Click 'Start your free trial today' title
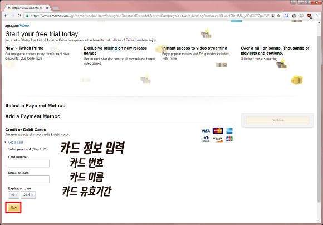323x225 pixels. pos(42,34)
